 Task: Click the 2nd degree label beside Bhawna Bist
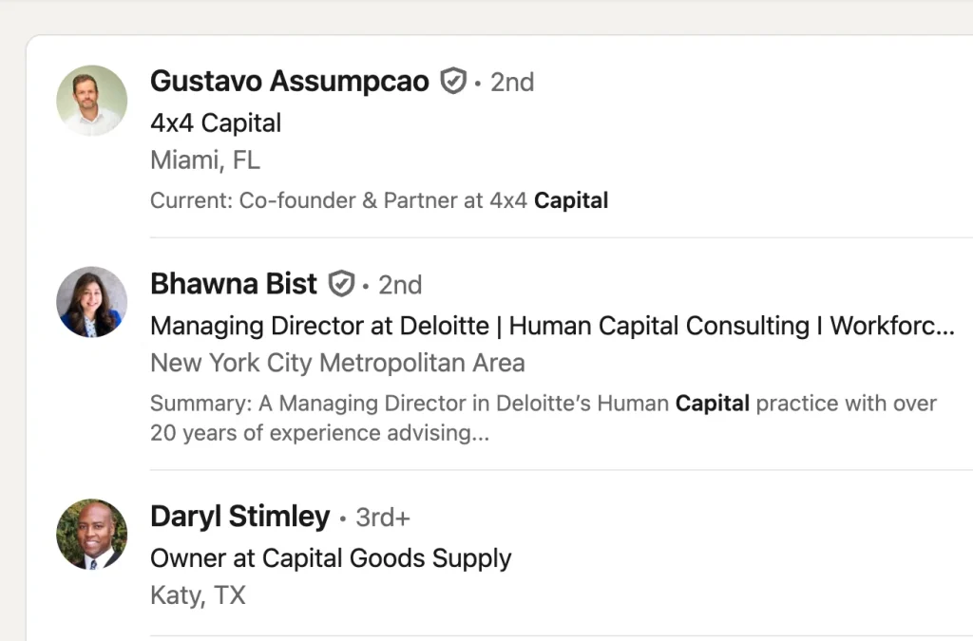(400, 285)
